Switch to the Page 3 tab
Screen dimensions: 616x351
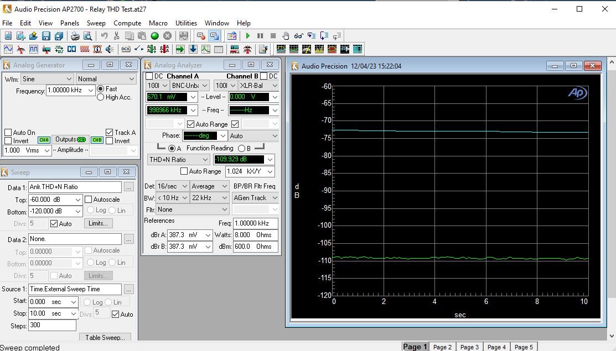point(469,347)
